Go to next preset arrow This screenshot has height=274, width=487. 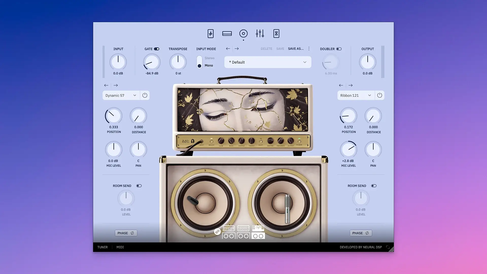coord(237,48)
